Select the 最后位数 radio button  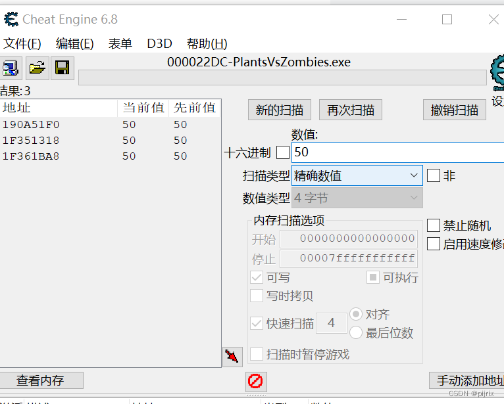point(356,333)
